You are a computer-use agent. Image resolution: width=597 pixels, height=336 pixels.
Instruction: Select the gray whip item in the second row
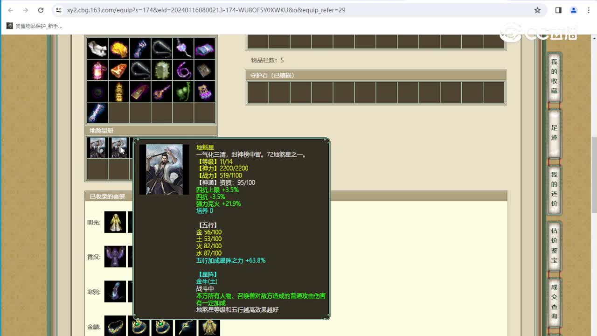point(140,70)
